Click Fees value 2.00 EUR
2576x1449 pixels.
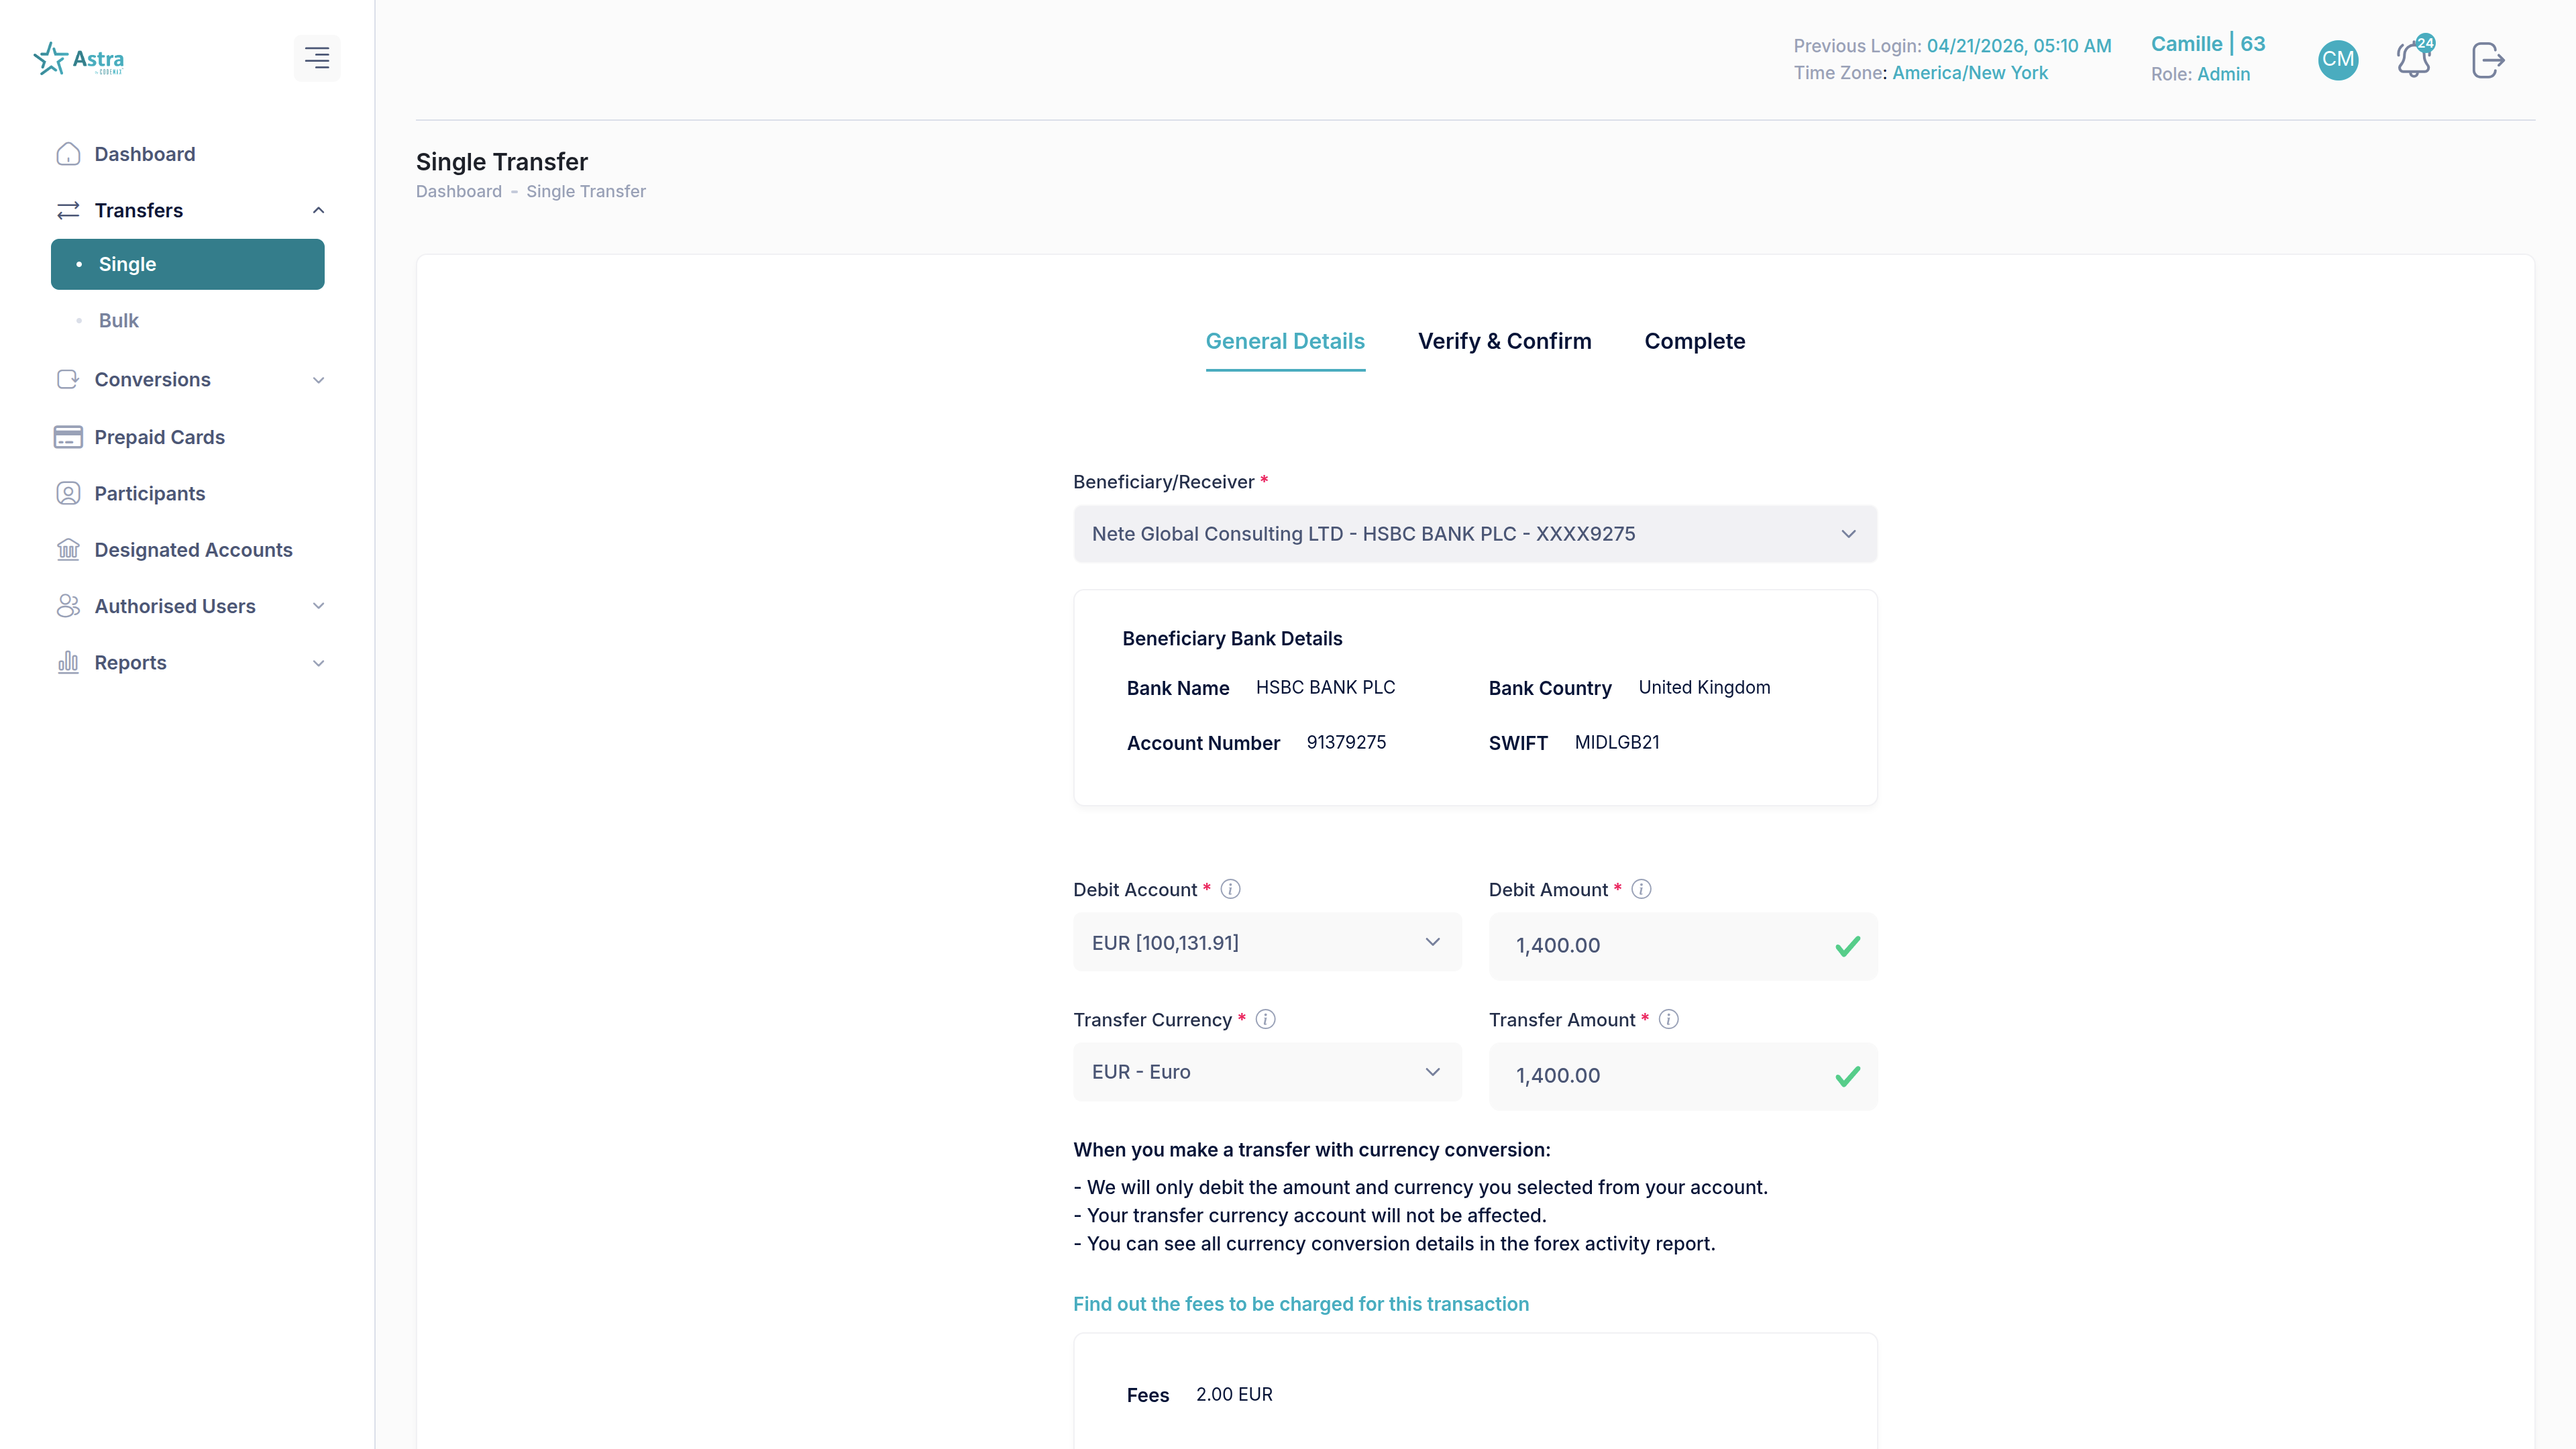pyautogui.click(x=1234, y=1394)
